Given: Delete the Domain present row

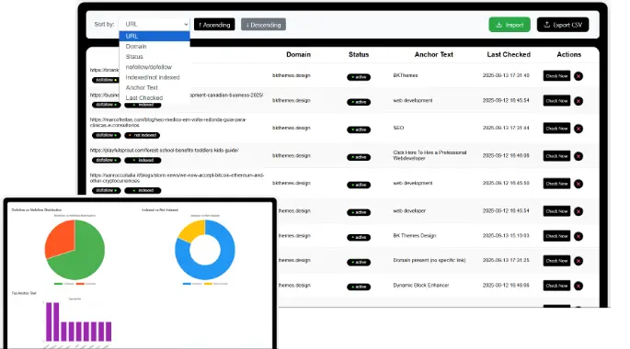Looking at the screenshot, I should 578,261.
